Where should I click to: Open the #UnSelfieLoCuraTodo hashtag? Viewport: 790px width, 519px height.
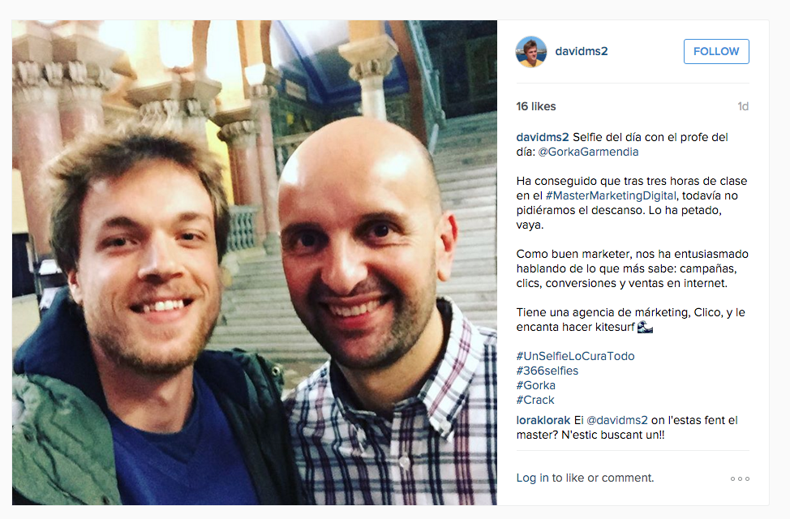575,356
